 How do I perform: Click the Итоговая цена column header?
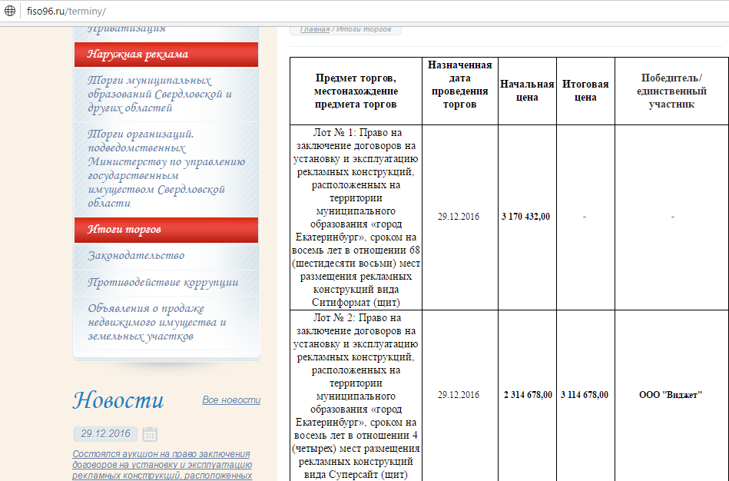pos(585,91)
